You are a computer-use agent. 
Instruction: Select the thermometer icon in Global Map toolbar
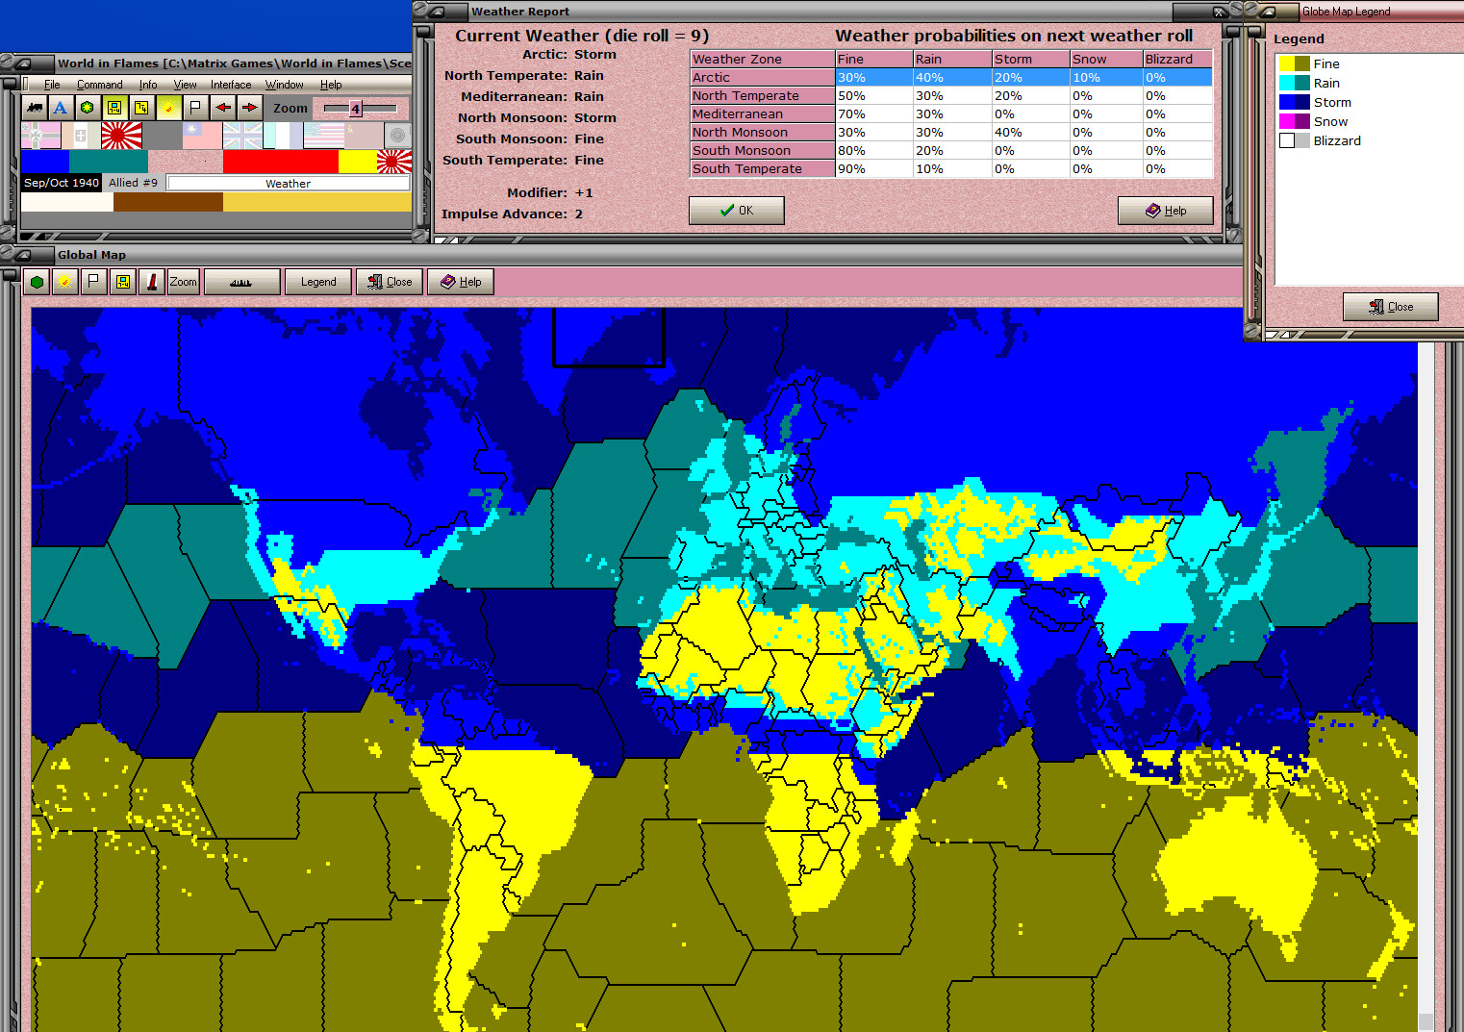(152, 281)
